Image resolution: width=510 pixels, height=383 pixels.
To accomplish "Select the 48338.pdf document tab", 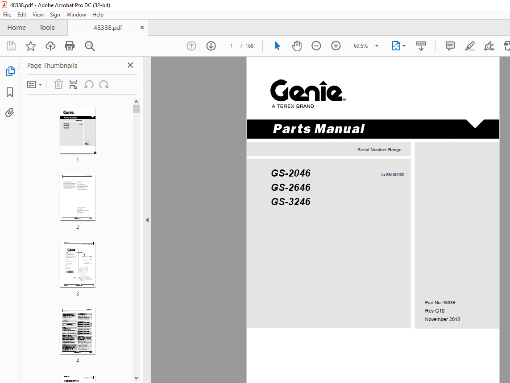I will (108, 28).
